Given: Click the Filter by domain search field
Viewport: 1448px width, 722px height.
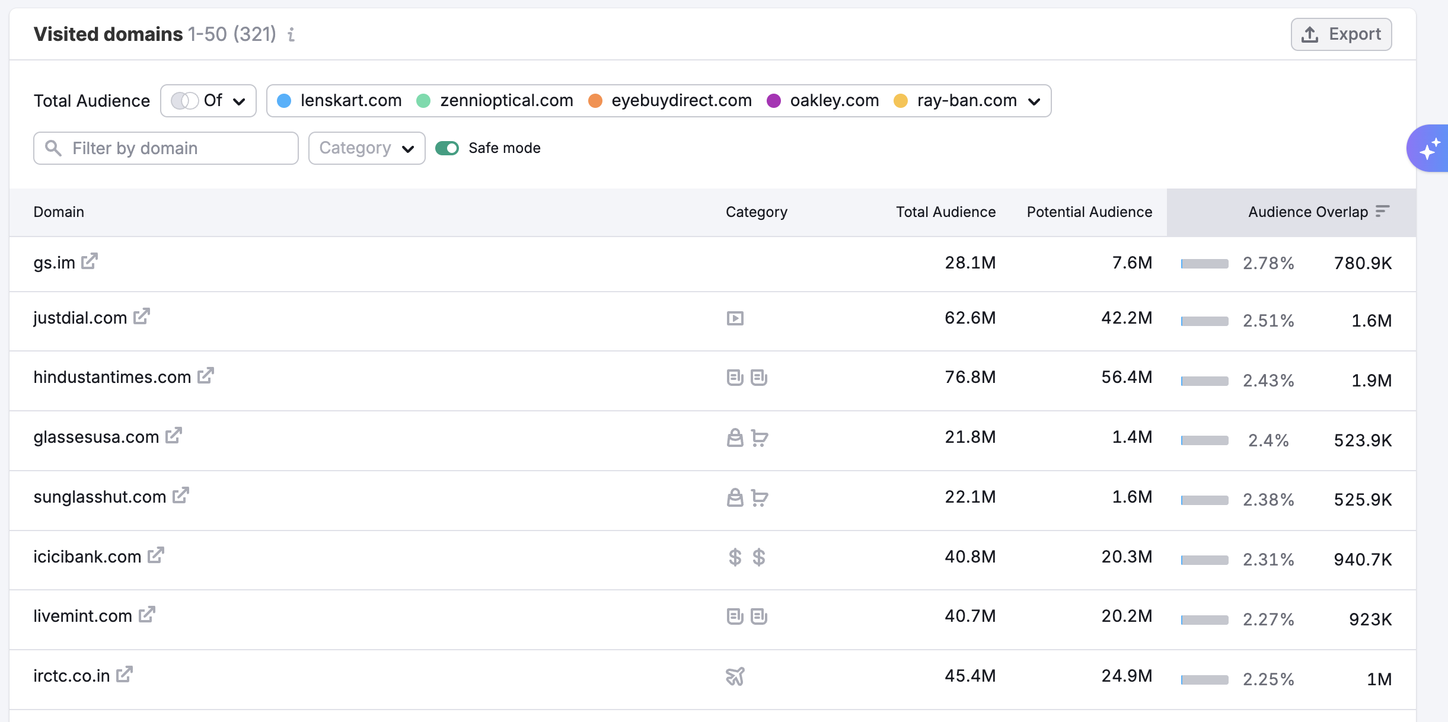Looking at the screenshot, I should (x=166, y=148).
